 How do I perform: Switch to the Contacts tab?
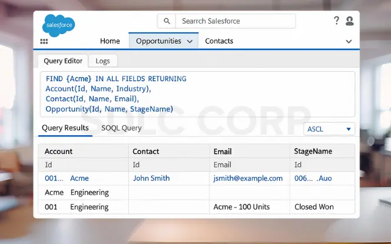pyautogui.click(x=219, y=41)
